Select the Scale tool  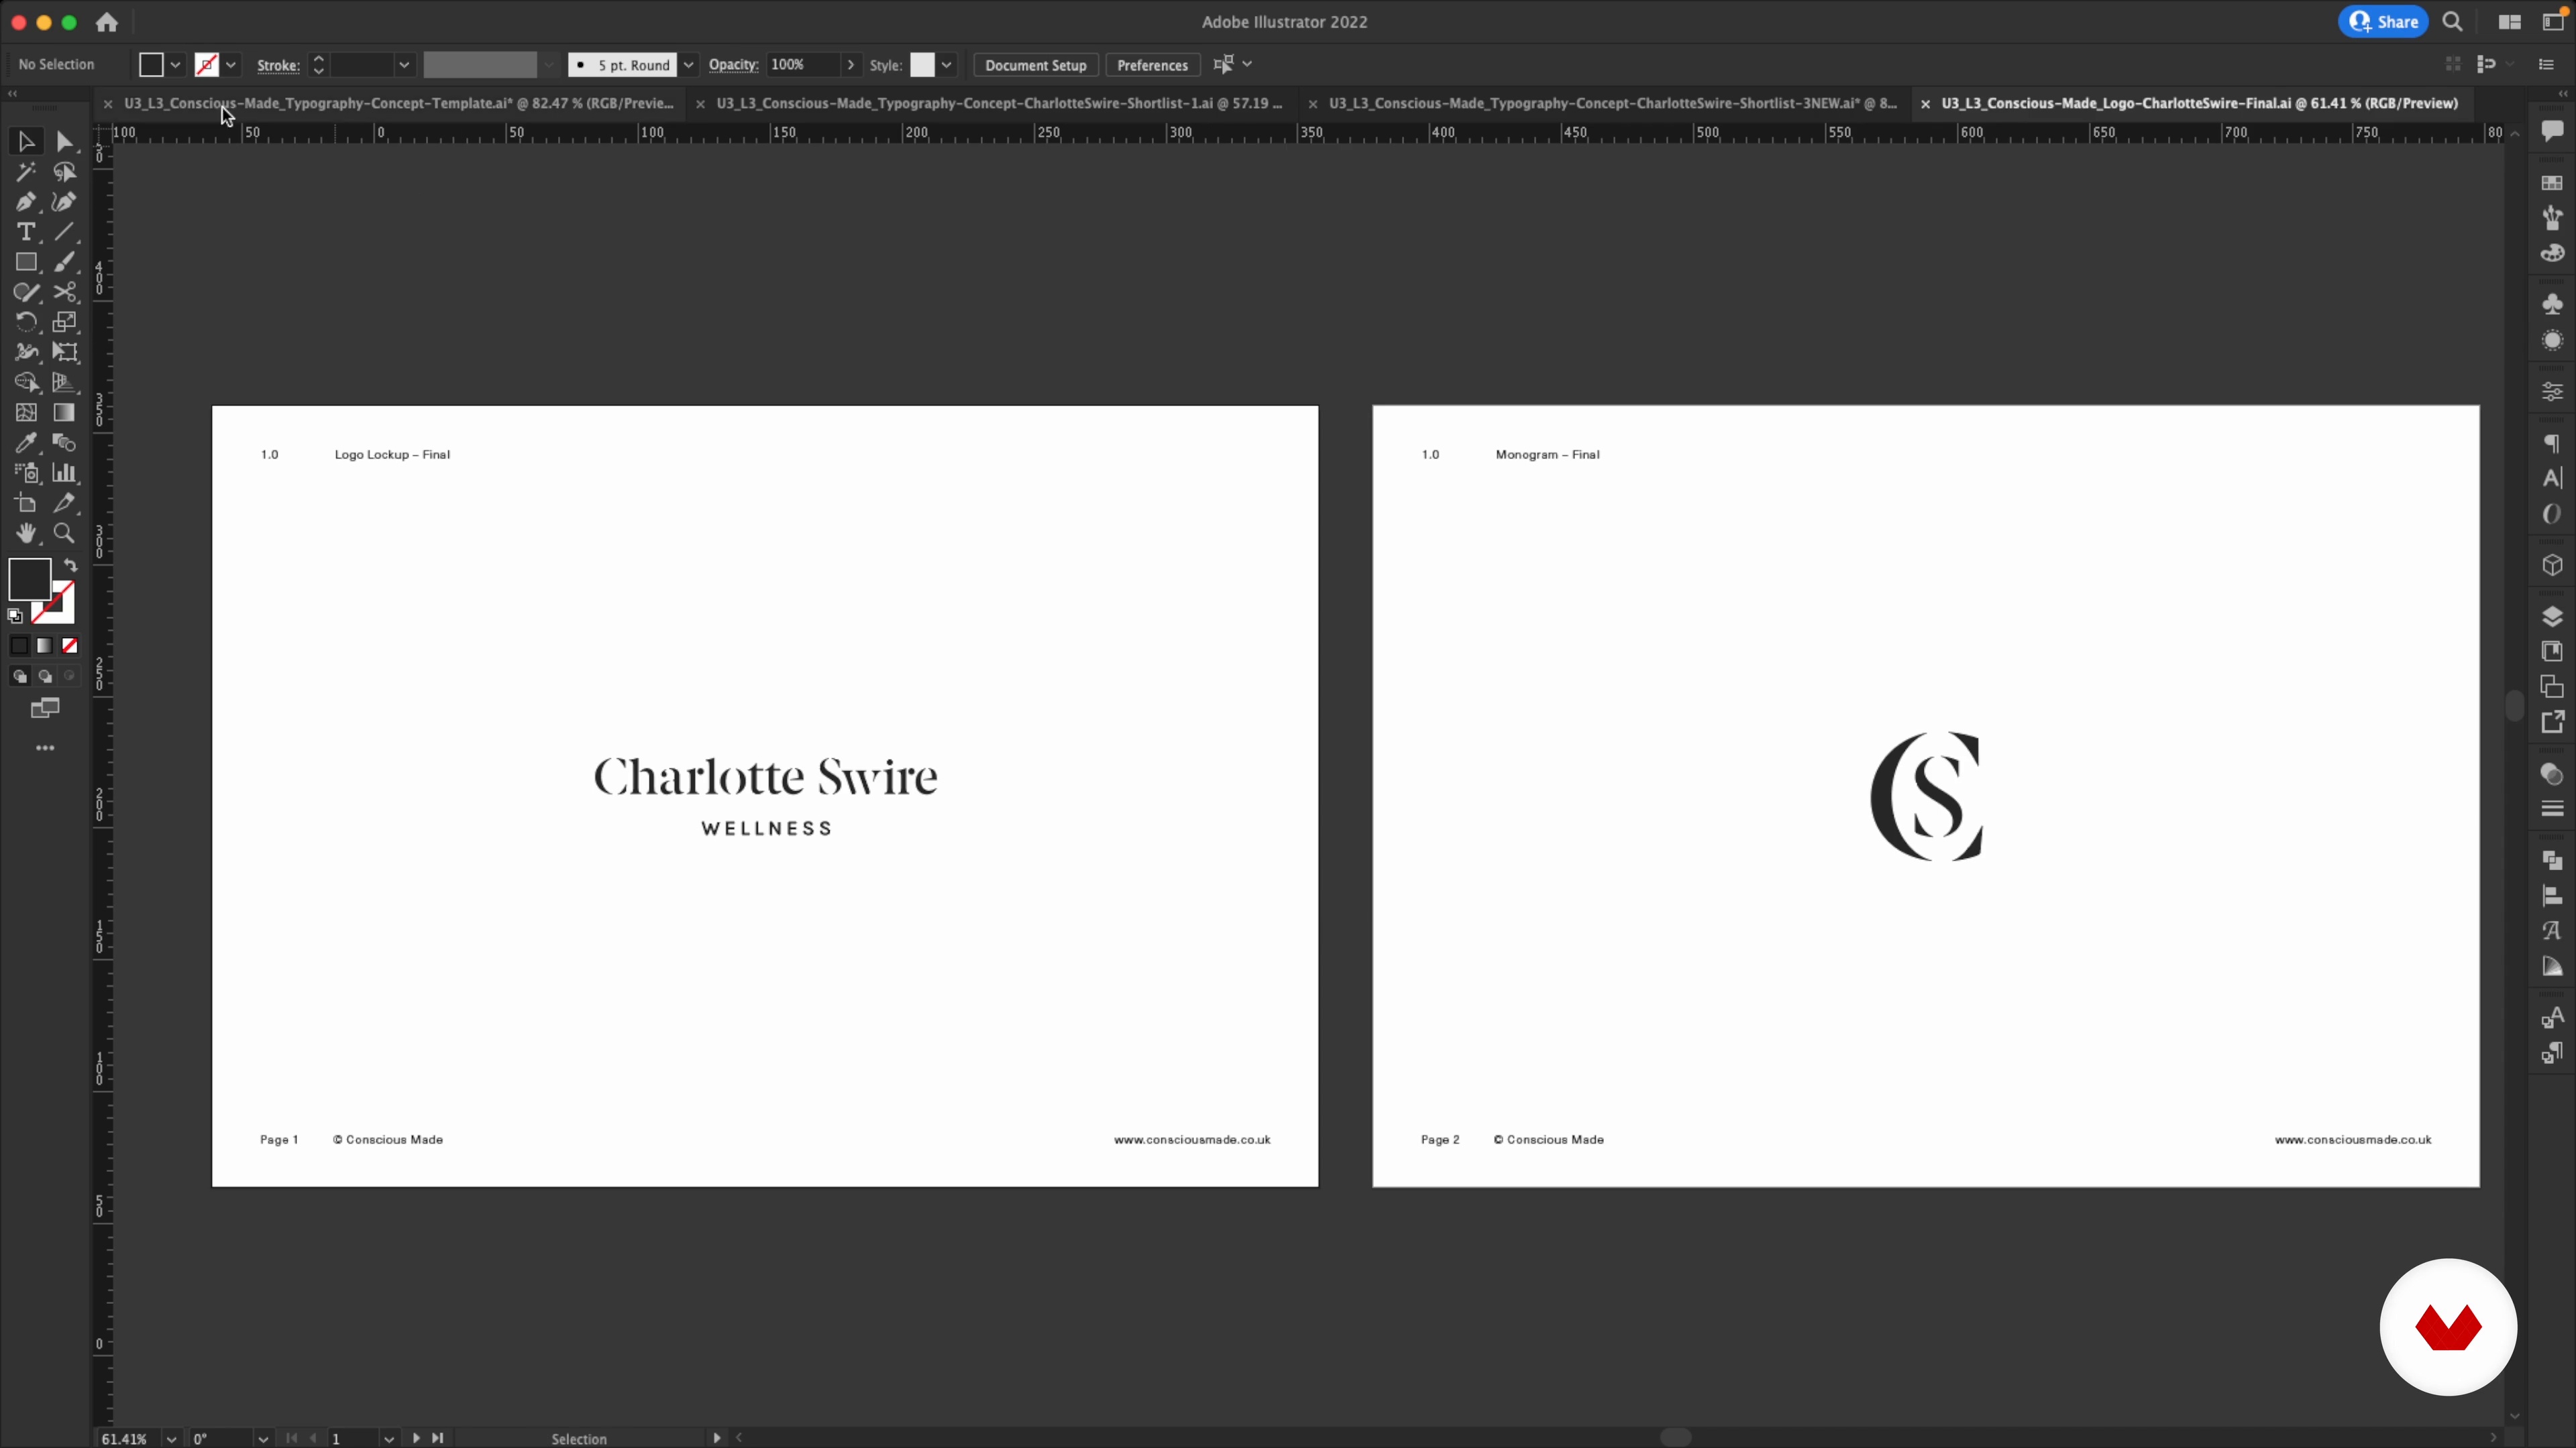click(x=64, y=322)
